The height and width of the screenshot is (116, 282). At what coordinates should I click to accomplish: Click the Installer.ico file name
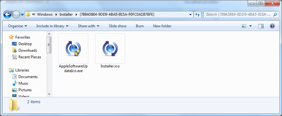point(110,66)
